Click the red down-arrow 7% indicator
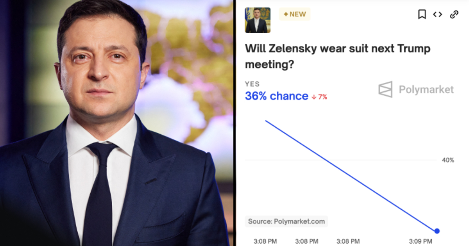 pyautogui.click(x=319, y=97)
